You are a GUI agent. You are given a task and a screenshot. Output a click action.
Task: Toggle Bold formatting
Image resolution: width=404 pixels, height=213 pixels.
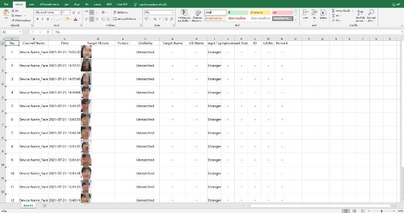click(37, 19)
